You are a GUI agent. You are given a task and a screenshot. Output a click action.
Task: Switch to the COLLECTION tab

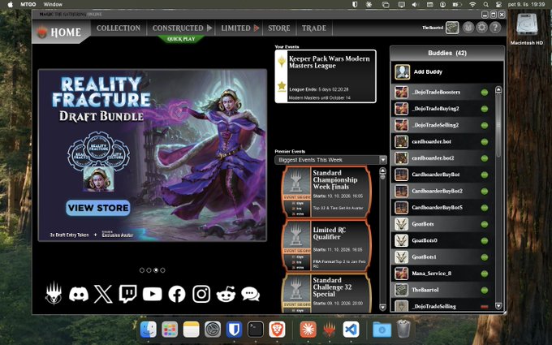[119, 28]
